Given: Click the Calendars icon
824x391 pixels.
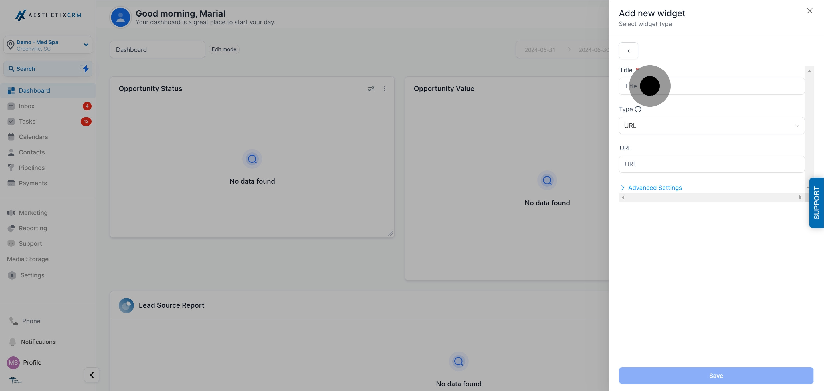Looking at the screenshot, I should [11, 137].
